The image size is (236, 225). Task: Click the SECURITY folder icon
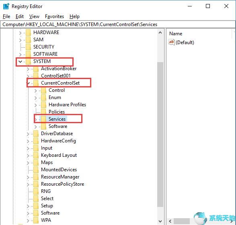click(29, 47)
